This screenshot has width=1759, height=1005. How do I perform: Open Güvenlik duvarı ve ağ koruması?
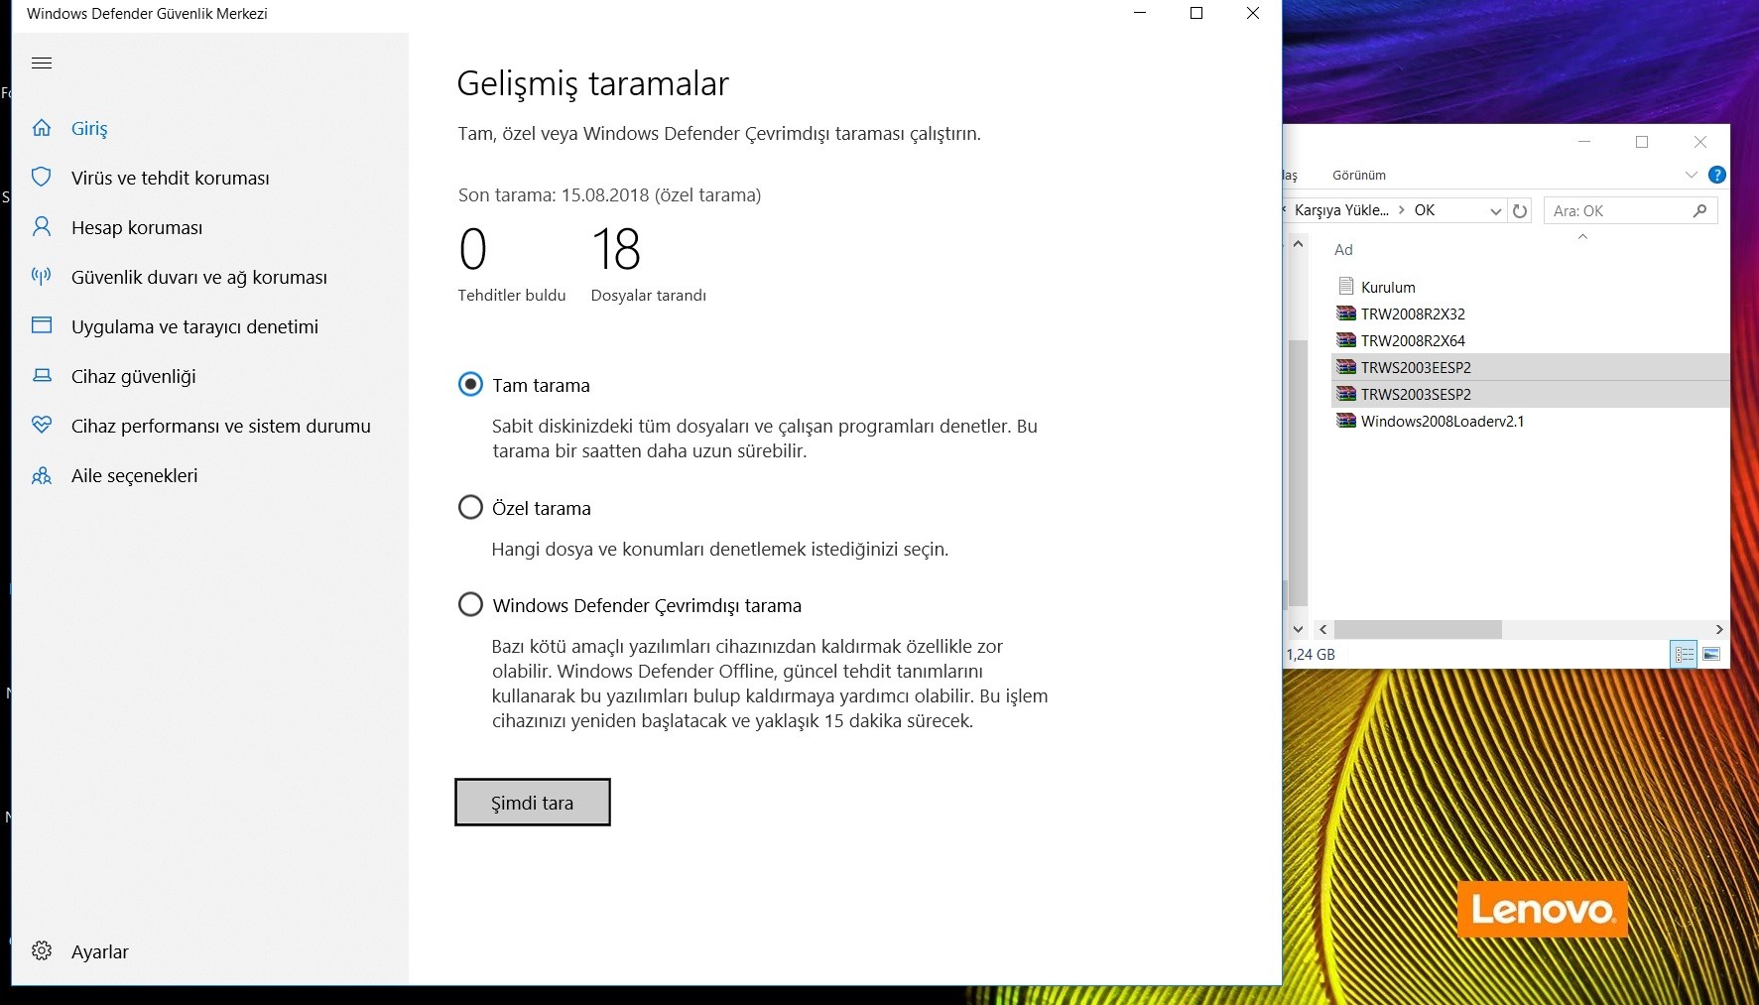pos(199,277)
